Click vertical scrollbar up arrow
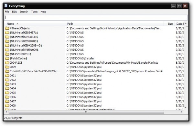 [x=186, y=23]
